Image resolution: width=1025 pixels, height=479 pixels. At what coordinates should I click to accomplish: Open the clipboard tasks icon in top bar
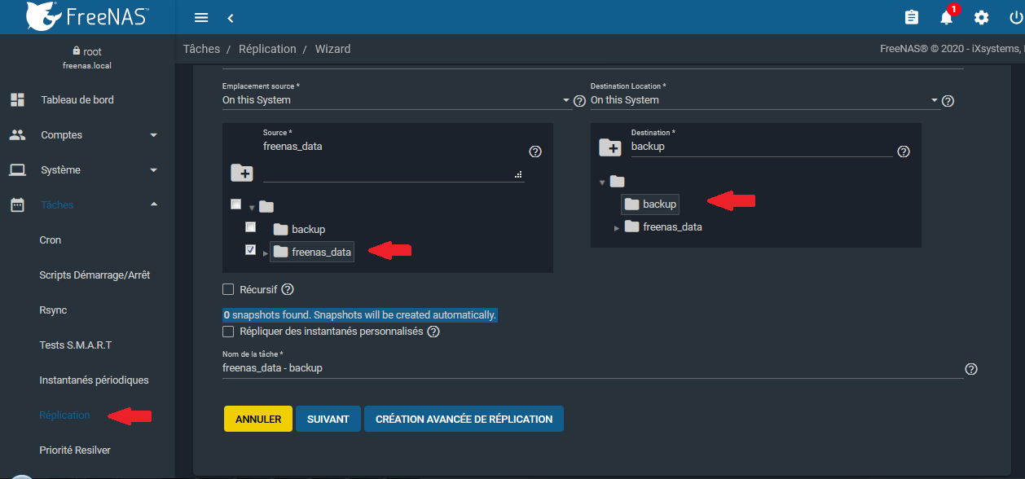[912, 17]
